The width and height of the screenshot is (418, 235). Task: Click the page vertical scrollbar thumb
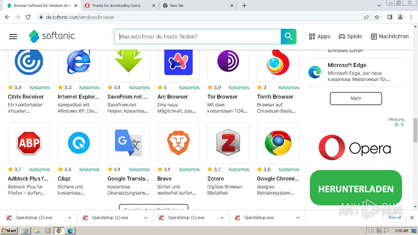pyautogui.click(x=415, y=130)
